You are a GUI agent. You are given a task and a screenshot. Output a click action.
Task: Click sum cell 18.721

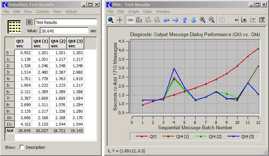(58, 131)
